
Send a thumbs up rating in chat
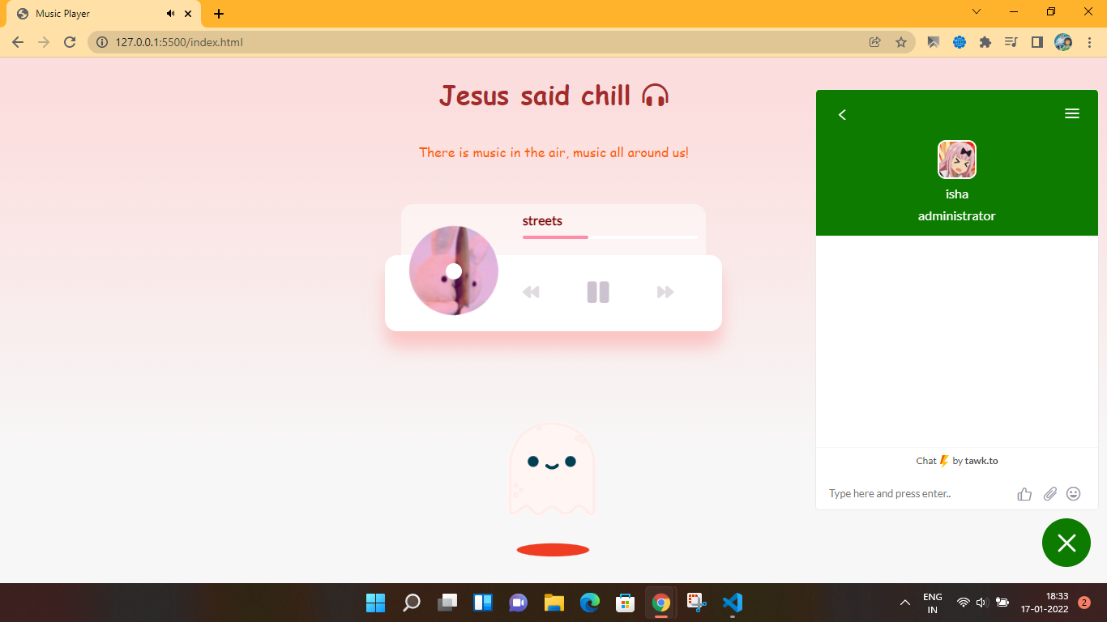(1024, 493)
